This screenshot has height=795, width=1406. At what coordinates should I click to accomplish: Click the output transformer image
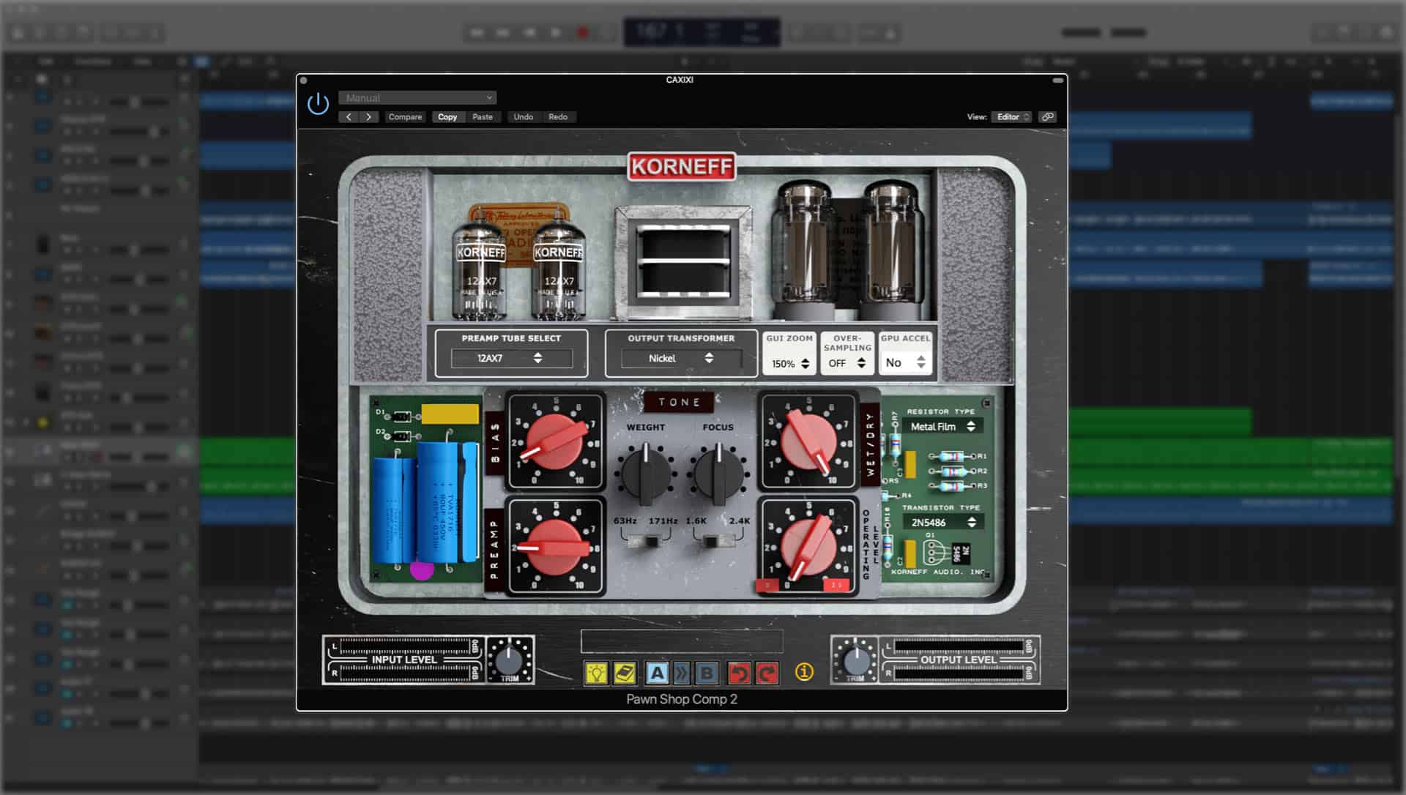(683, 262)
